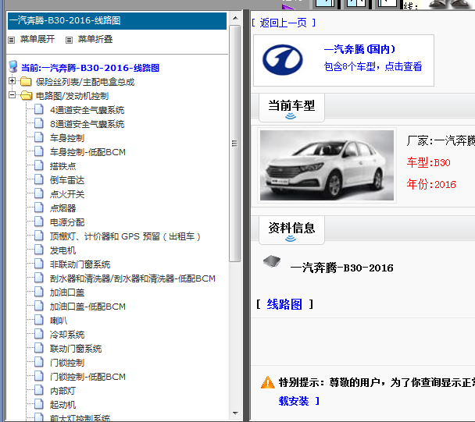The image size is (475, 422).
Task: Click computer icon next to 当前 heading
Action: coord(13,66)
